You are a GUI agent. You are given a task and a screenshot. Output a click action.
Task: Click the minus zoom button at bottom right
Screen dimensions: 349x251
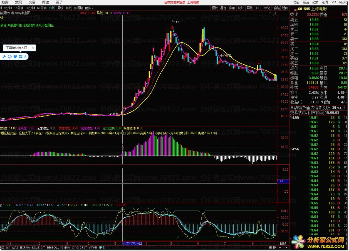287,247
